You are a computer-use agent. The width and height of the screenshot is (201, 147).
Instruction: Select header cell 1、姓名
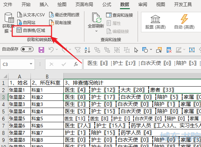click(19, 83)
